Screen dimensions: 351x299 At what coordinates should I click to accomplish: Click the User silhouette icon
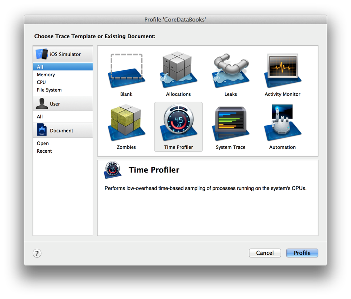pos(42,104)
